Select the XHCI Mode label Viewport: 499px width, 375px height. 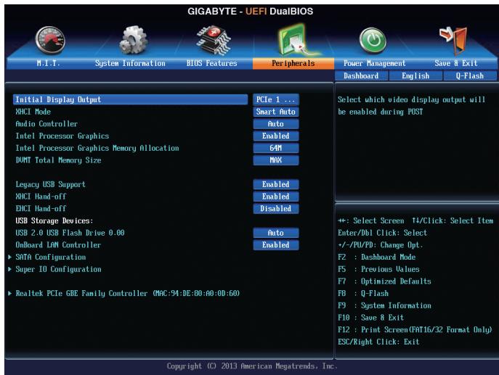pos(33,112)
